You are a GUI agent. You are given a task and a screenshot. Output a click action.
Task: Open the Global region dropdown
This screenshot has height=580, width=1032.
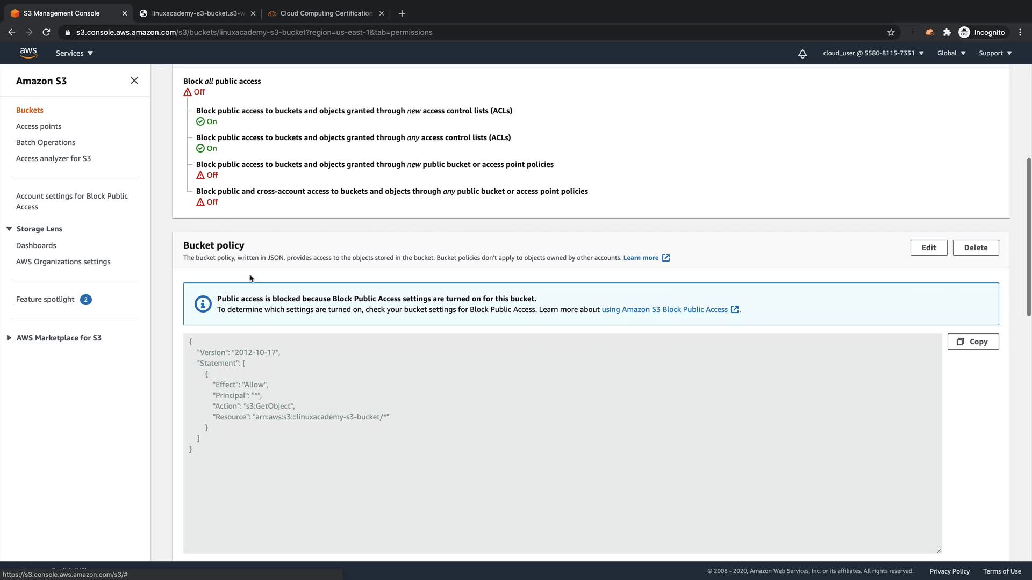(x=951, y=53)
